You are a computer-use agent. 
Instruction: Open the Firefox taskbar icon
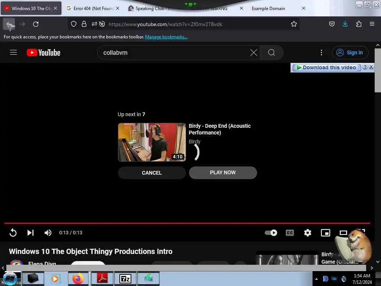click(78, 279)
